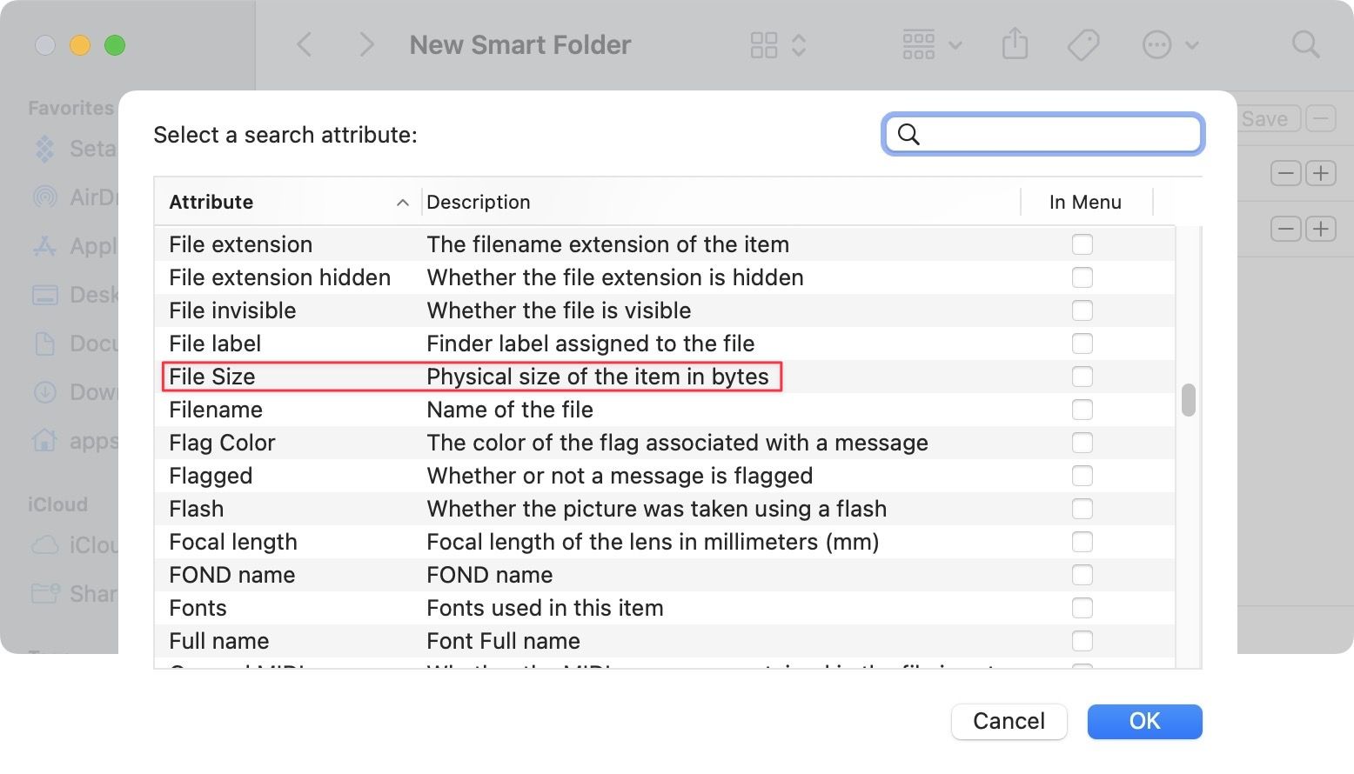This screenshot has width=1354, height=774.
Task: Expand the view switcher up-down arrows
Action: (x=799, y=45)
